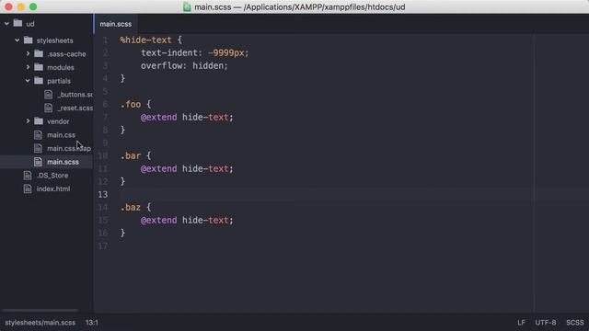Select the partials folder name

pos(59,81)
